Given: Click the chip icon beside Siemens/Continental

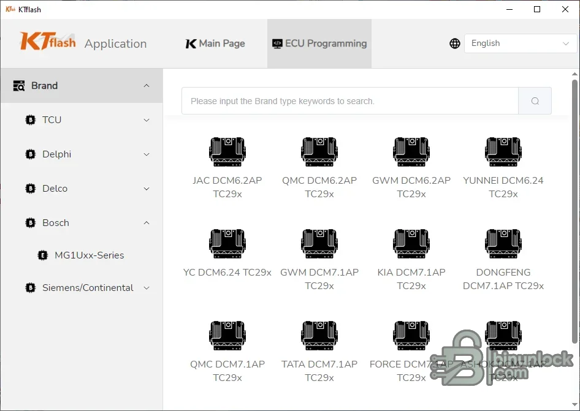Looking at the screenshot, I should pyautogui.click(x=30, y=288).
